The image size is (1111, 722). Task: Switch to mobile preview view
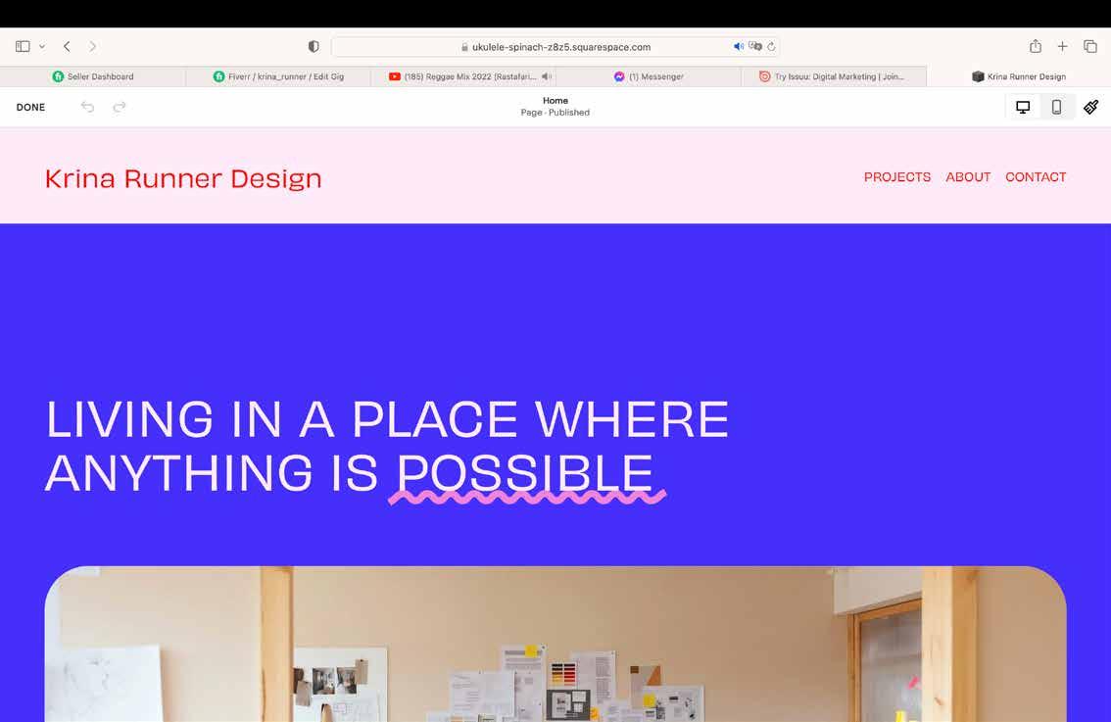point(1056,107)
